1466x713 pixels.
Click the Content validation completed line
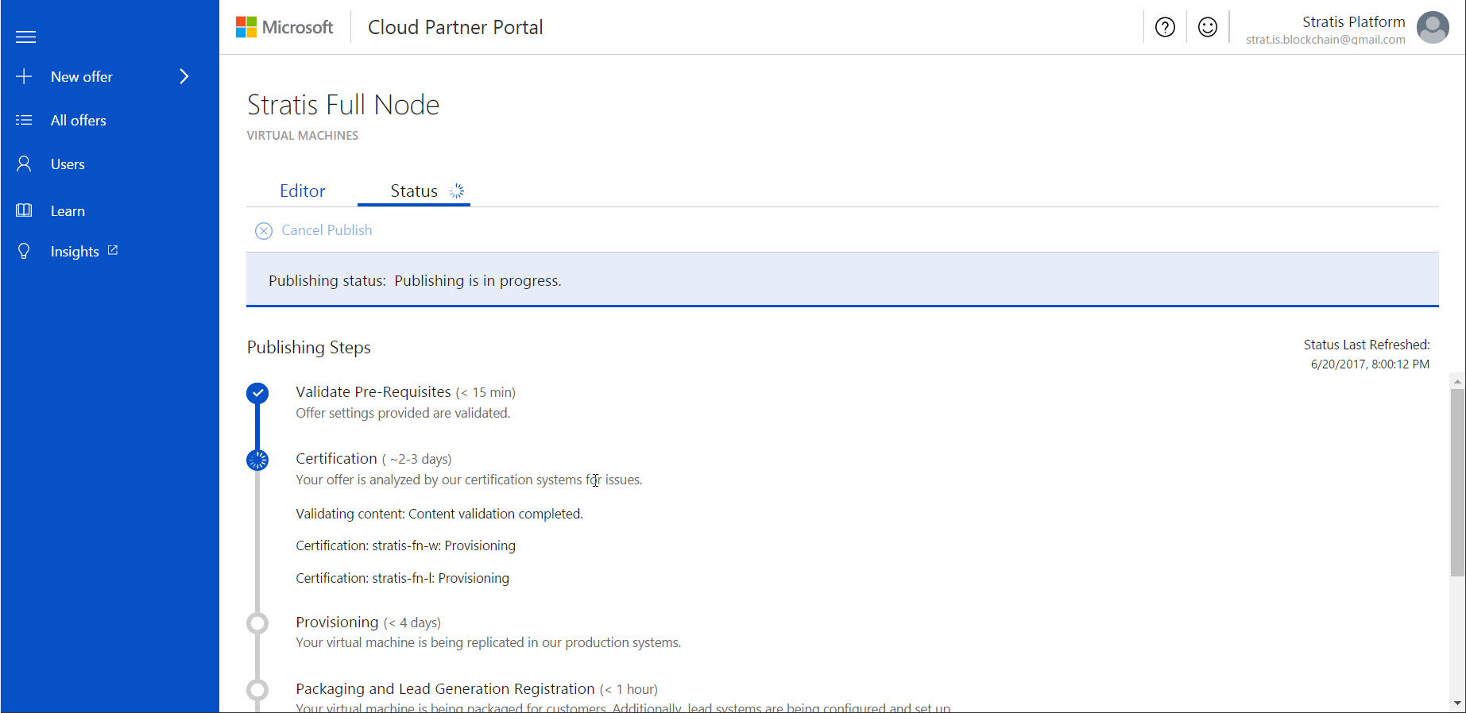point(439,514)
